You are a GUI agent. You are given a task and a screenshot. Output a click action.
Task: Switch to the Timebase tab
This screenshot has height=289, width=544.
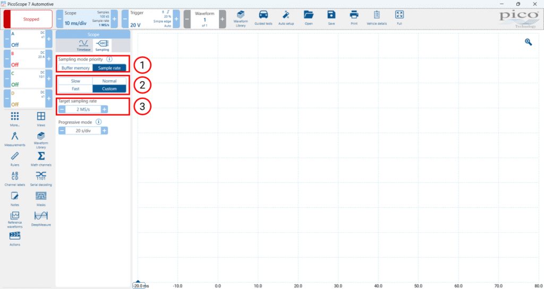pyautogui.click(x=83, y=46)
